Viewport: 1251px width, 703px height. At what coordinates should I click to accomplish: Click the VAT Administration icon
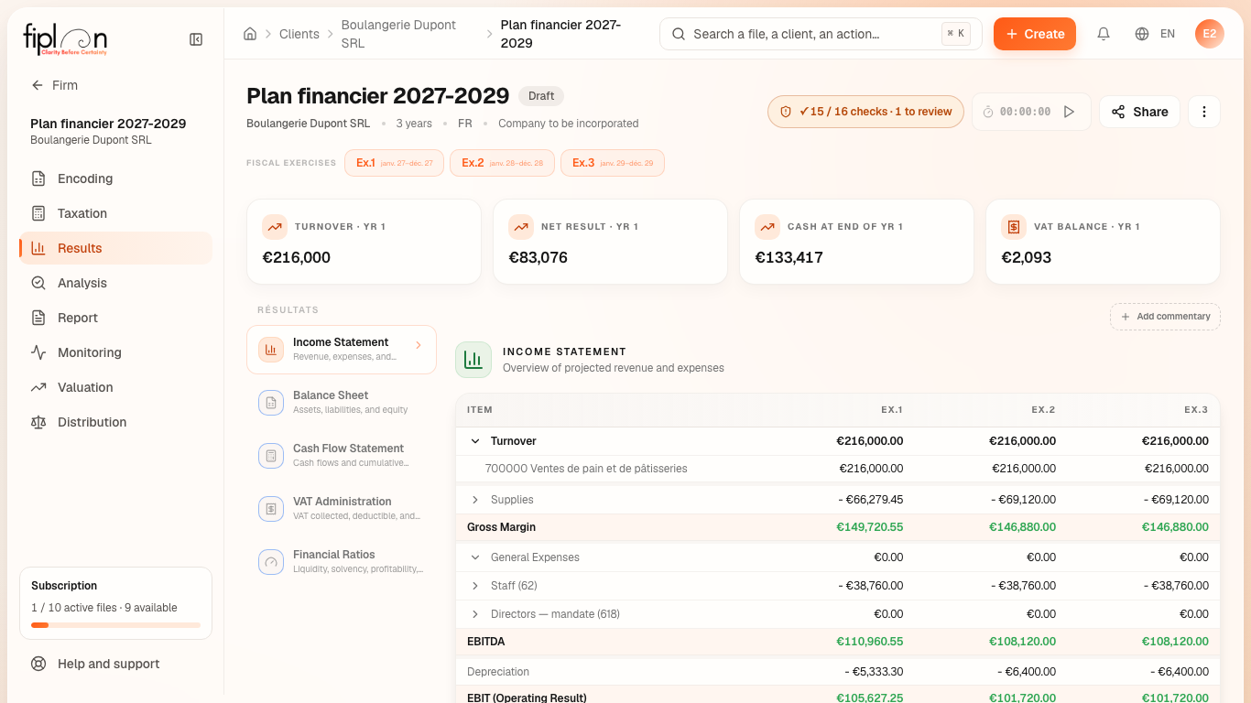[x=271, y=509]
